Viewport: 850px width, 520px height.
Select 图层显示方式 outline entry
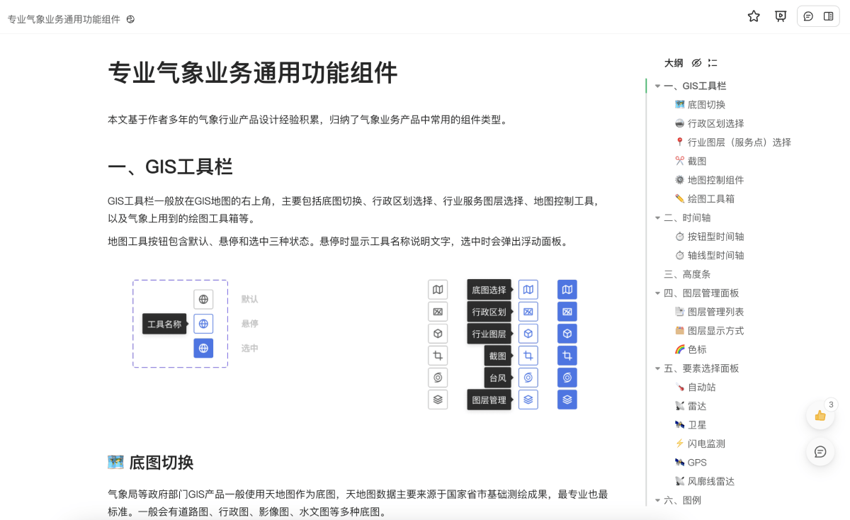[709, 331]
